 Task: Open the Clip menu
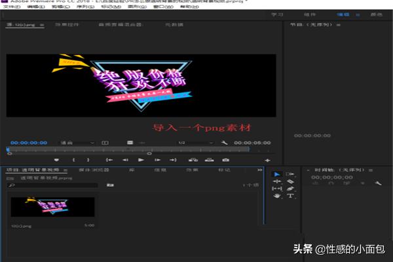(61, 7)
